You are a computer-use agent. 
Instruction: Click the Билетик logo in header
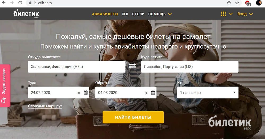pos(26,14)
